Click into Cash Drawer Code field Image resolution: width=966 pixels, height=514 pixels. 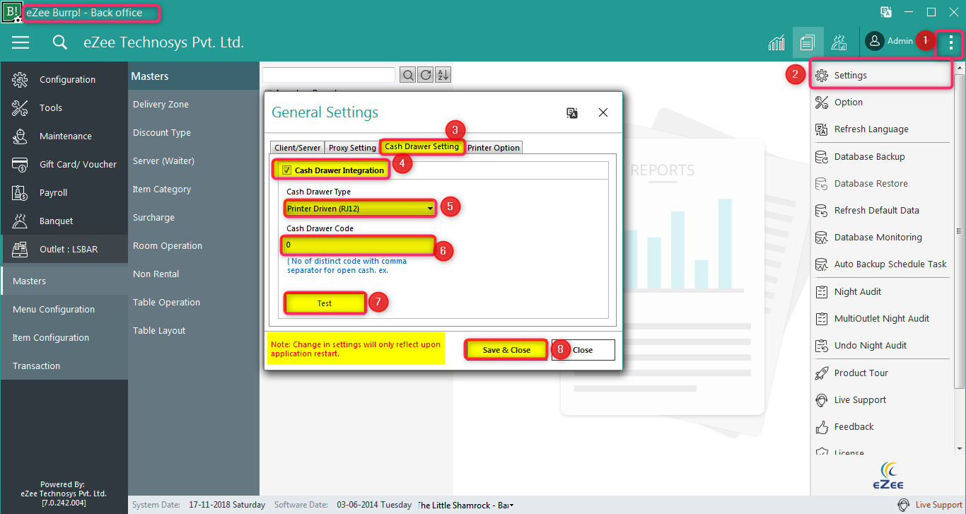coord(359,245)
